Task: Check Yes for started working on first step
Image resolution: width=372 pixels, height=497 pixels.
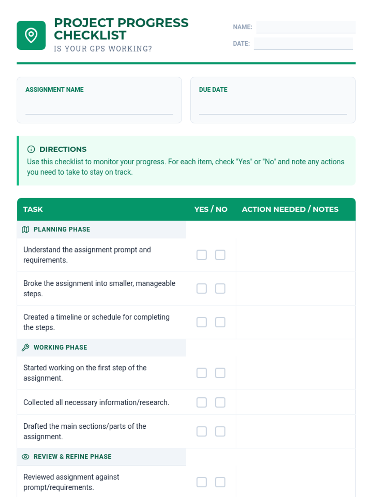Action: (x=201, y=373)
